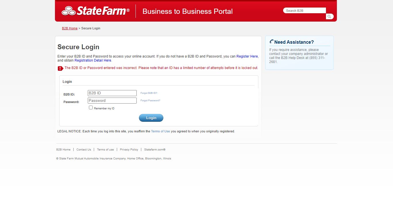Focus the Search B2B field
Viewport: 393px width, 221px height.
(304, 11)
